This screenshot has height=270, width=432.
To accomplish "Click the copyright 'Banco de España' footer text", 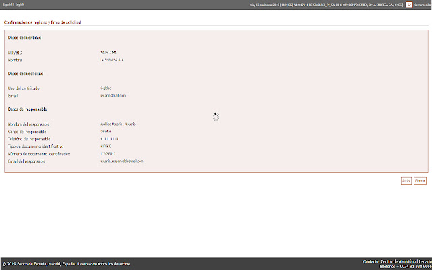I will (66, 264).
